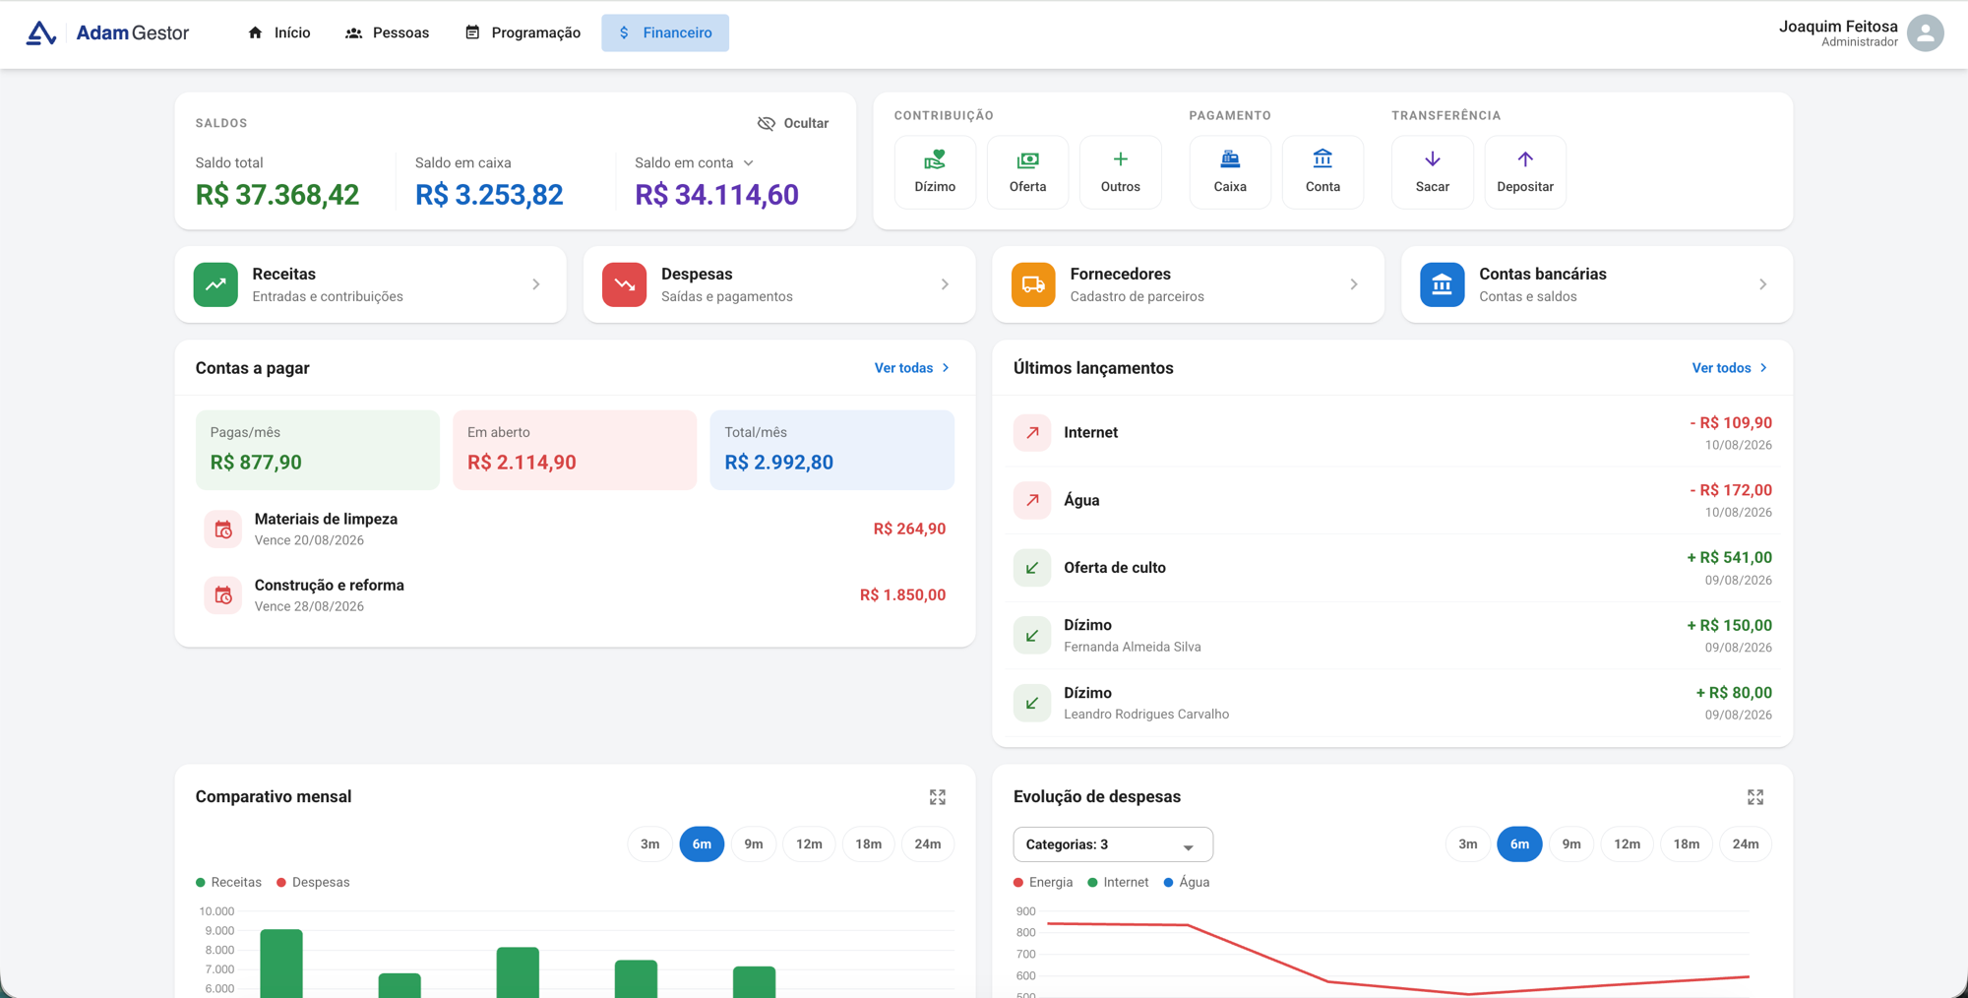Click the Dízimo contribution icon button
This screenshot has width=1968, height=998.
[935, 172]
